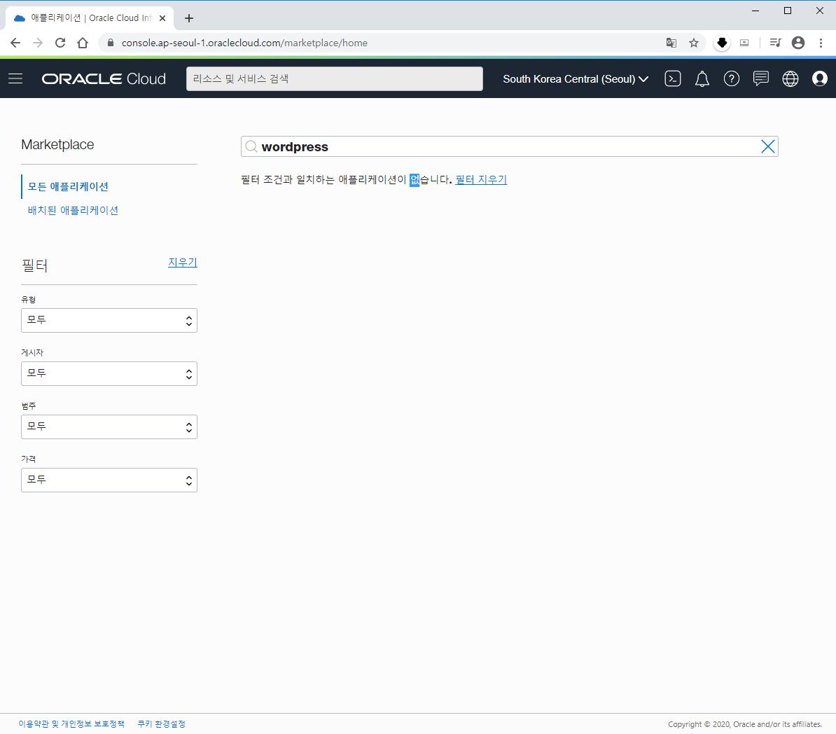Maximize the browser window
The image size is (836, 734).
(788, 11)
